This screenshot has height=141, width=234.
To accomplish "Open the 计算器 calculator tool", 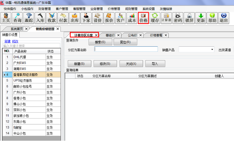I will coord(166,18).
